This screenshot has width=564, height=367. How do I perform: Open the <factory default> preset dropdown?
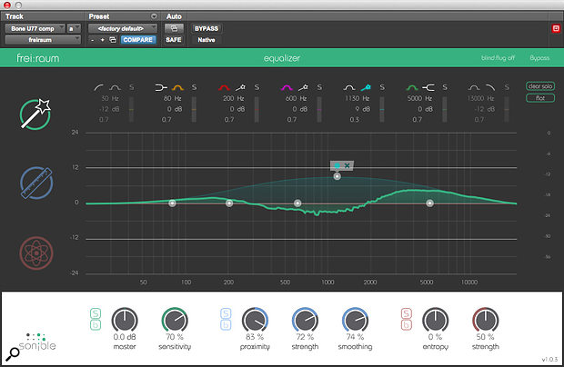click(123, 28)
